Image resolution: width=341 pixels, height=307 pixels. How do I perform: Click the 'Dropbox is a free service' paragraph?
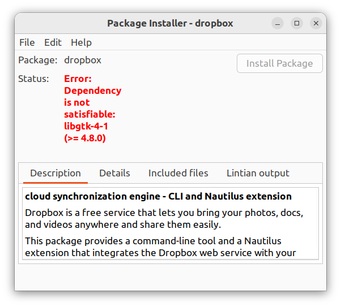pos(164,218)
